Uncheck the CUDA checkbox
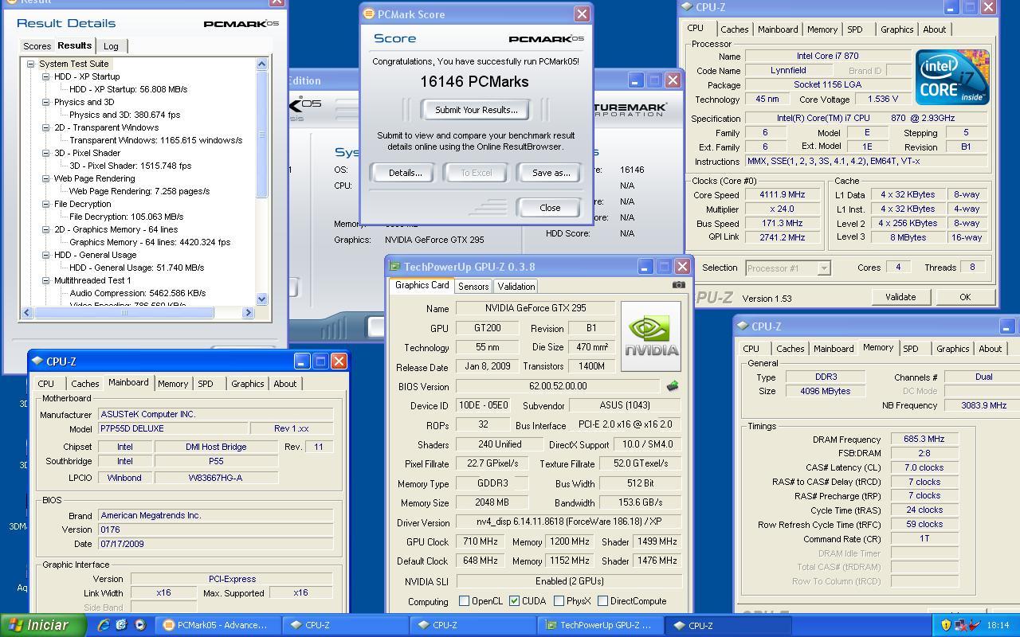The height and width of the screenshot is (637, 1020). pos(514,601)
